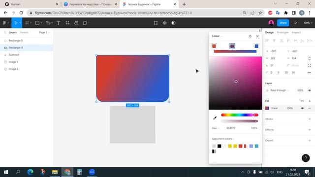The image size is (315, 177).
Task: Open the Page 1 dropdown
Action: pyautogui.click(x=44, y=32)
